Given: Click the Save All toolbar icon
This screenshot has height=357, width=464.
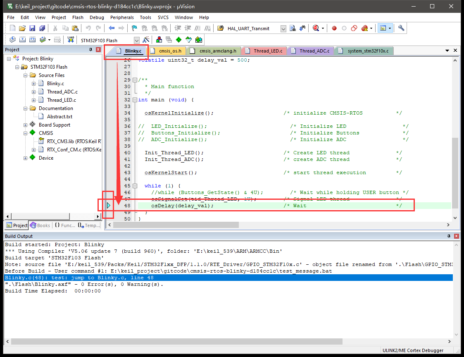Looking at the screenshot, I should tap(42, 28).
